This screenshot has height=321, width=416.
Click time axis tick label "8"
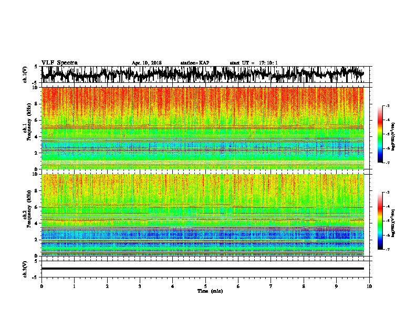pos(304,286)
